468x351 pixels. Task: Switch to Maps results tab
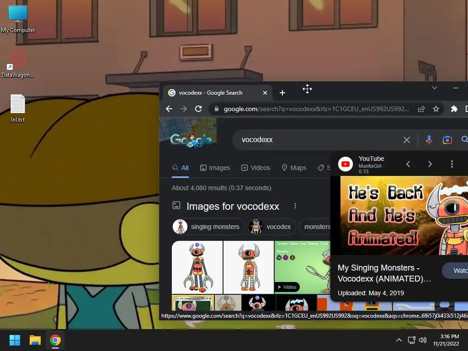[294, 168]
